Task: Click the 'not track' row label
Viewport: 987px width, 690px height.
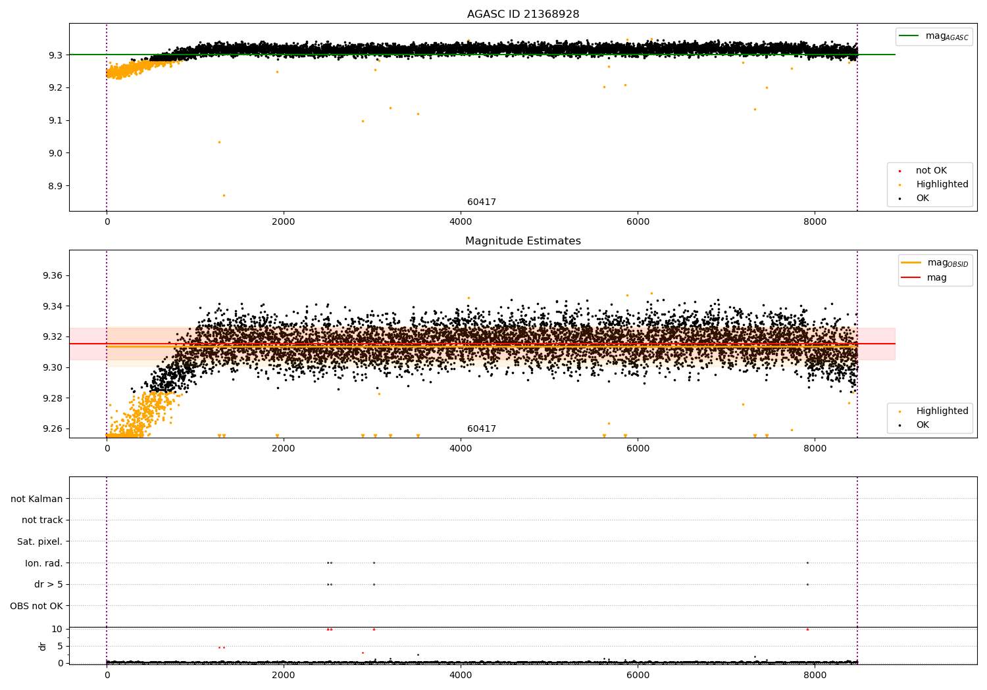Action: 42,520
